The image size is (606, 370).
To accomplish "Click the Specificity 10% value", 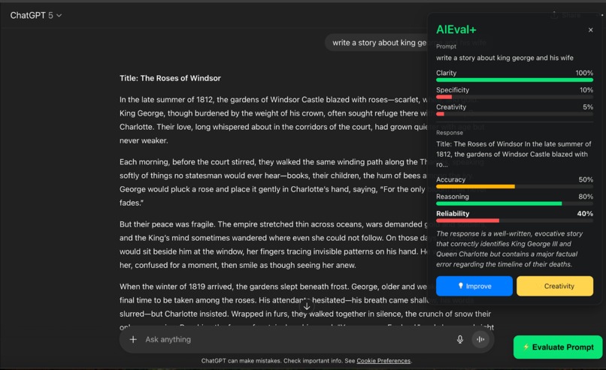I will (586, 90).
